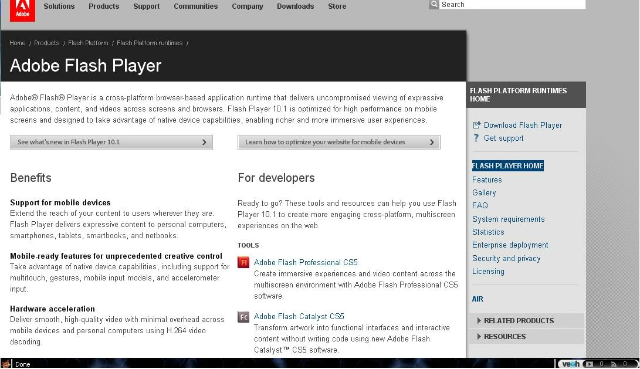Click the Benefits heading
The image size is (640, 369).
31,178
